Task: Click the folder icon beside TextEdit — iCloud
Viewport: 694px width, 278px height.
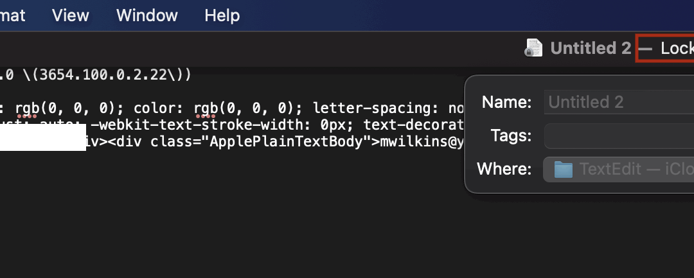Action: [x=564, y=169]
